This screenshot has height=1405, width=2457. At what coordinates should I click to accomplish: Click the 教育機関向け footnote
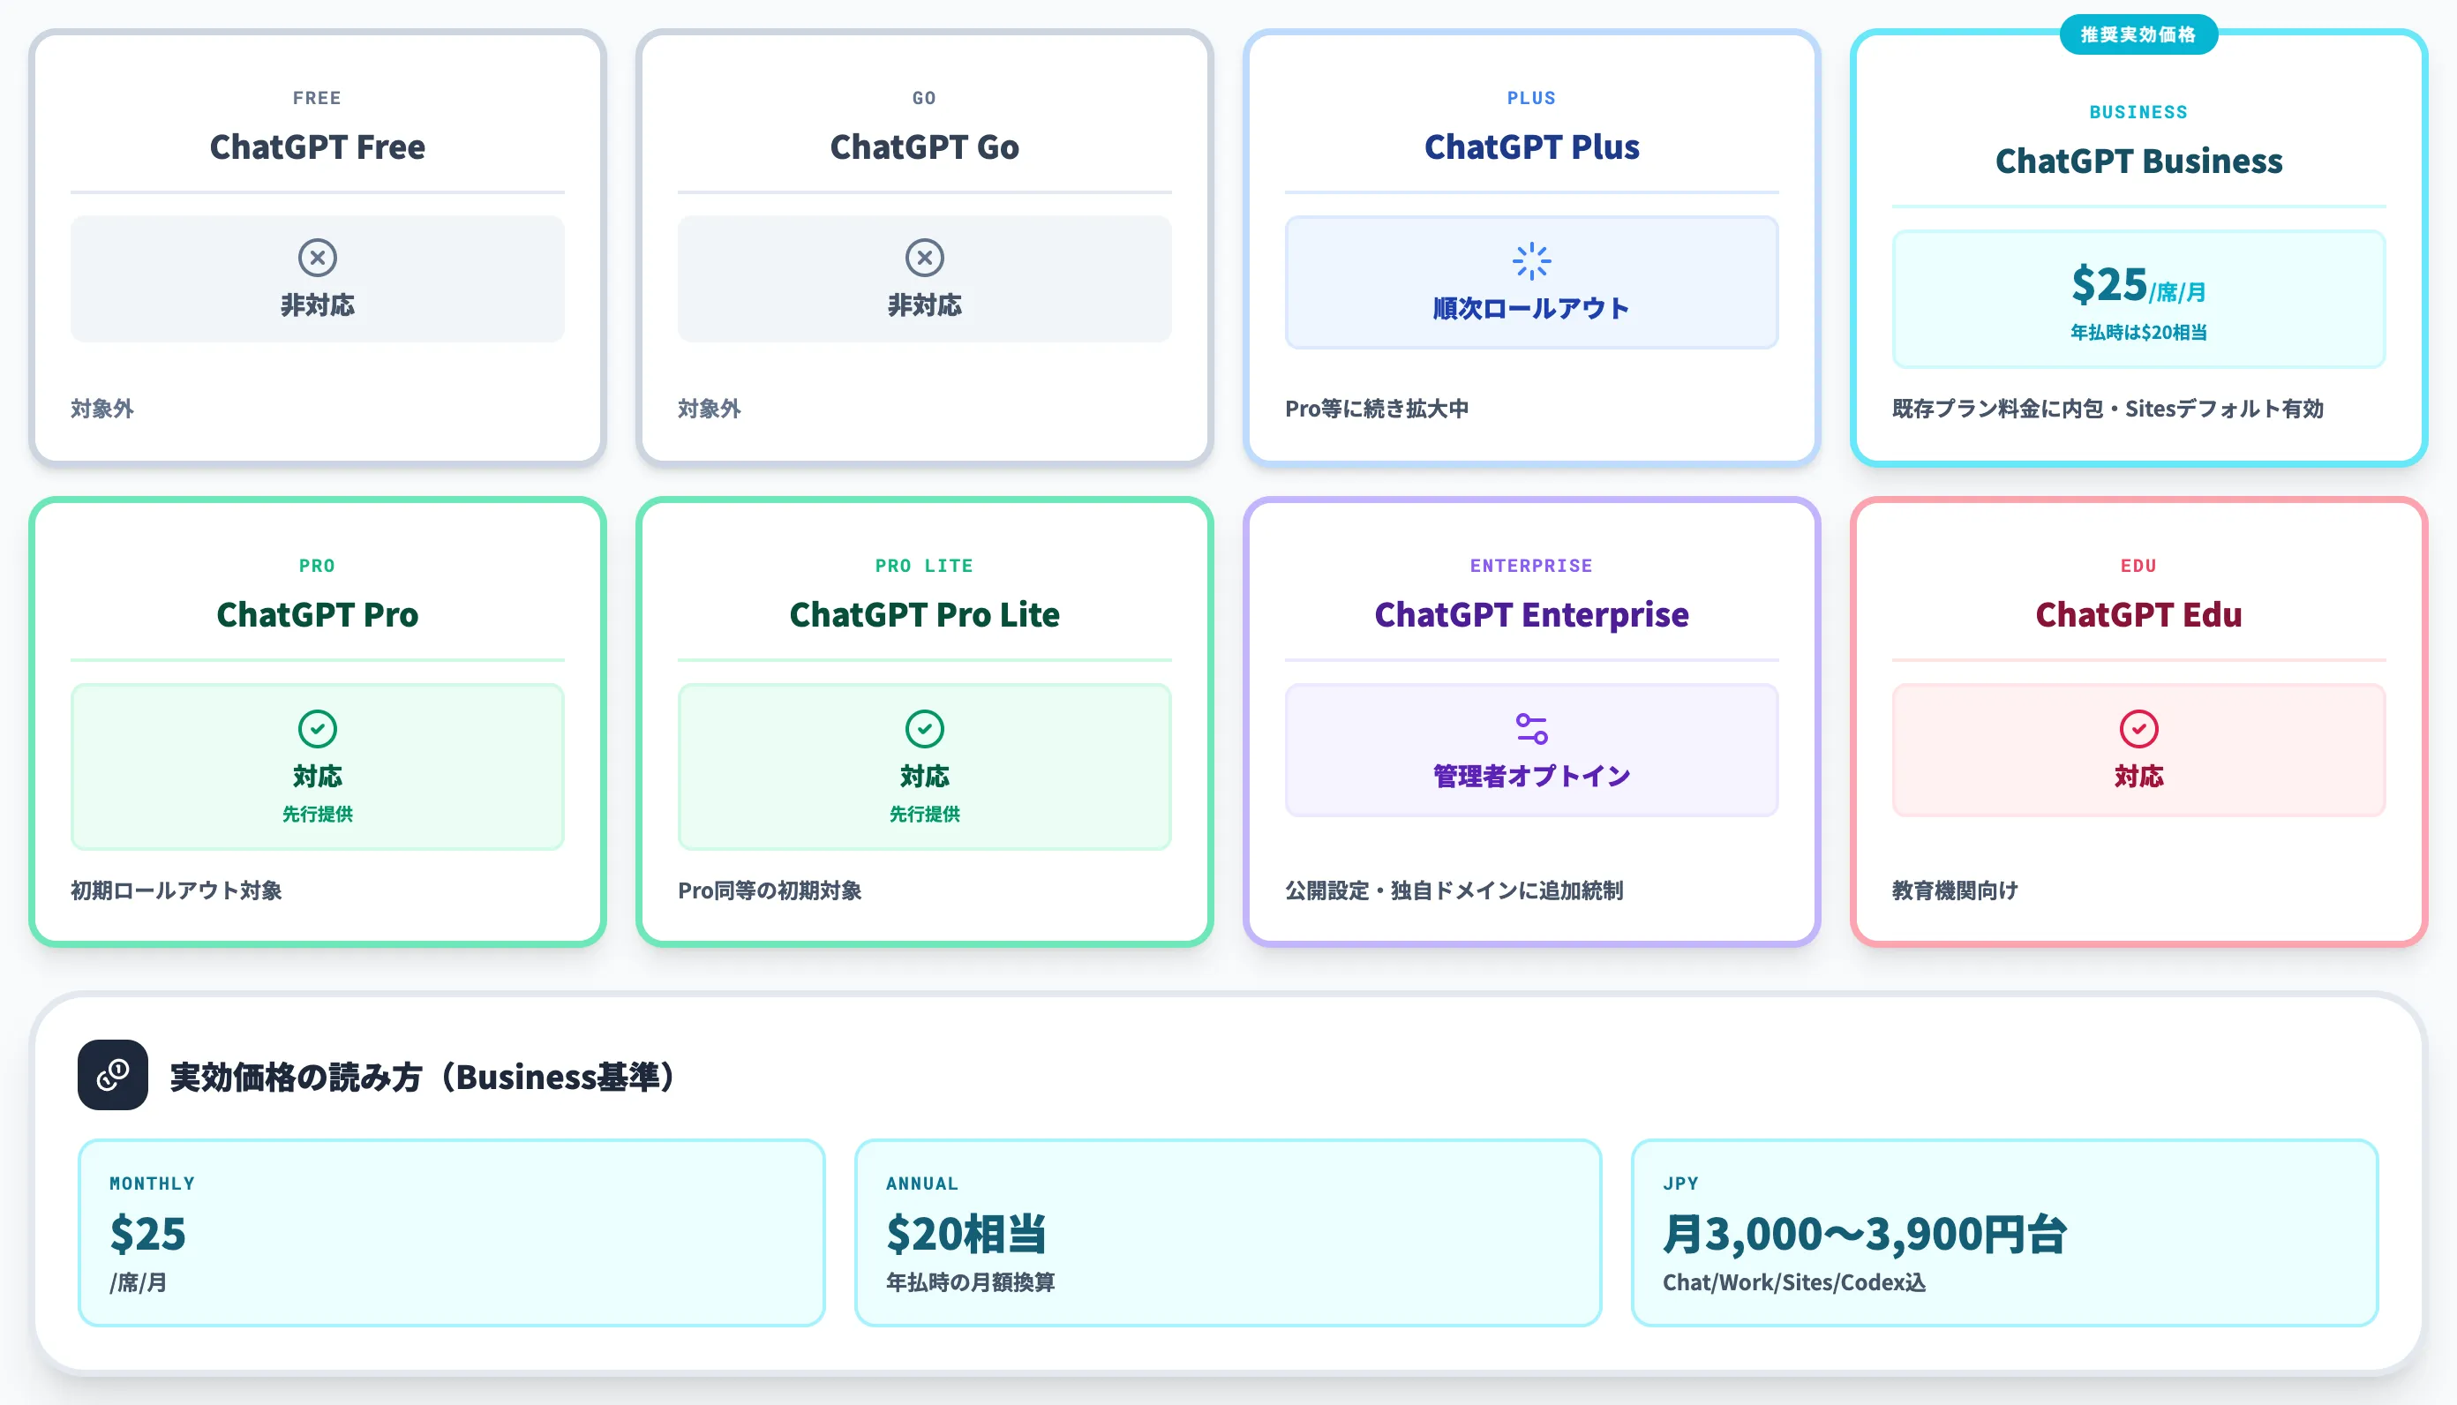(x=1955, y=890)
